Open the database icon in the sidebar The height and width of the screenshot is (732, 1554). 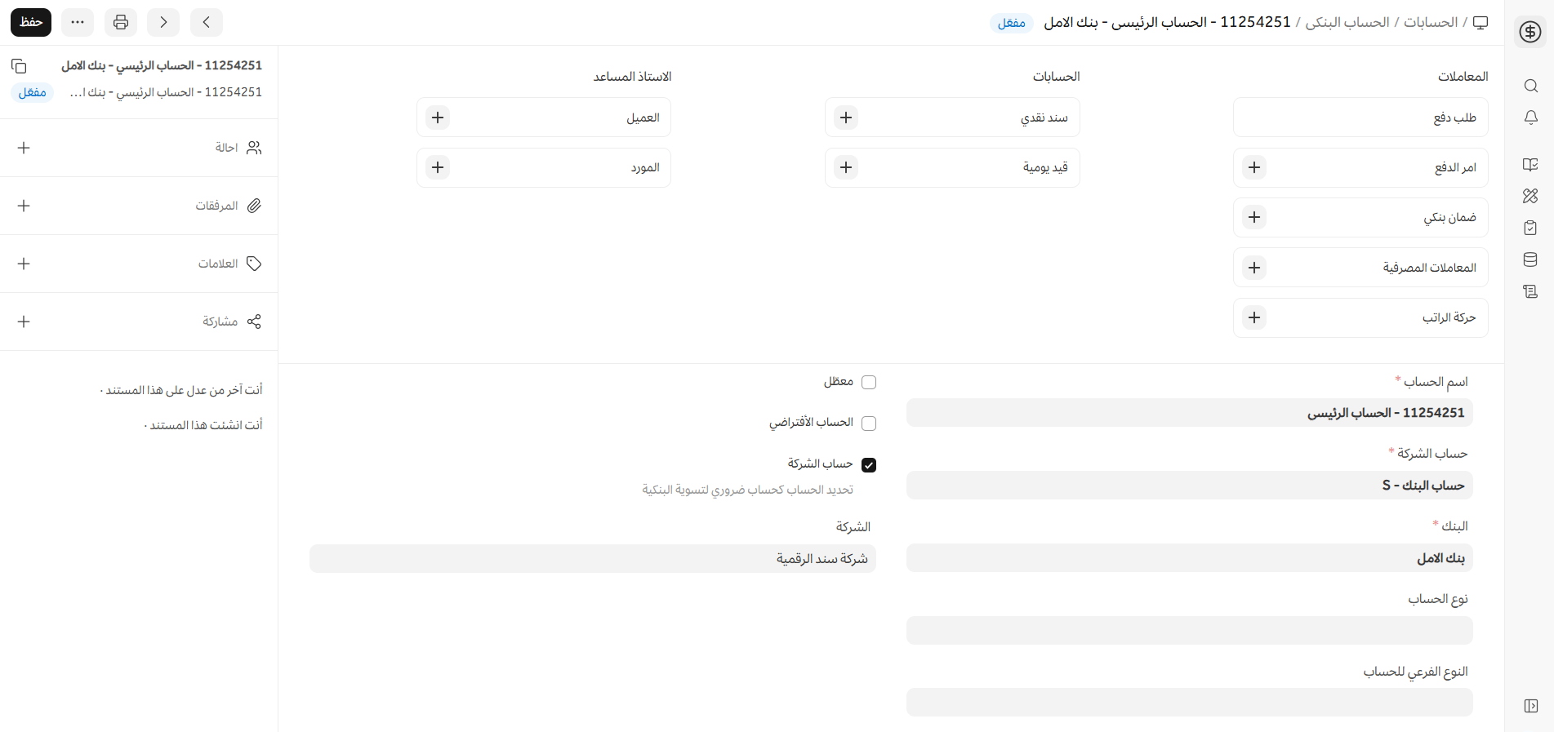coord(1530,260)
